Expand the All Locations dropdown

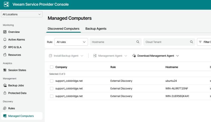22,14
